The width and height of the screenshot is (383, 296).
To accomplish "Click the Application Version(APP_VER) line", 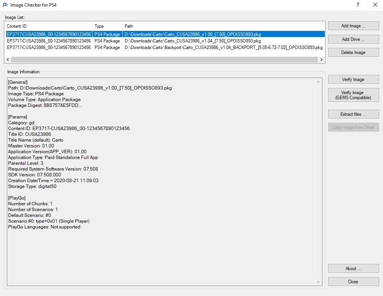I will click(47, 151).
